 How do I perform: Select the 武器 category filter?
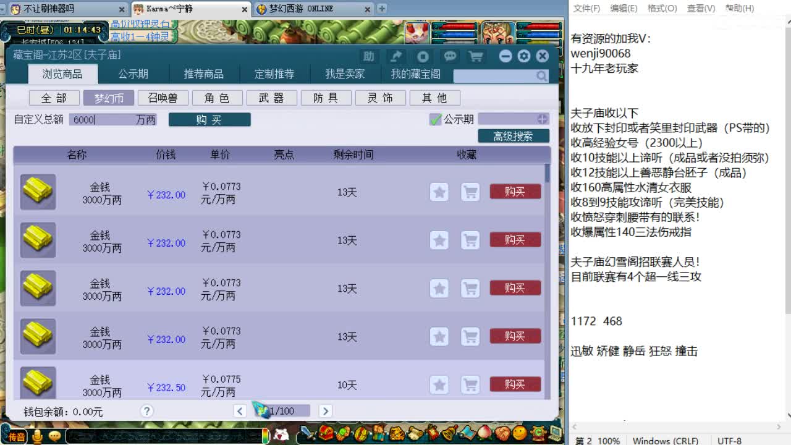[x=272, y=98]
